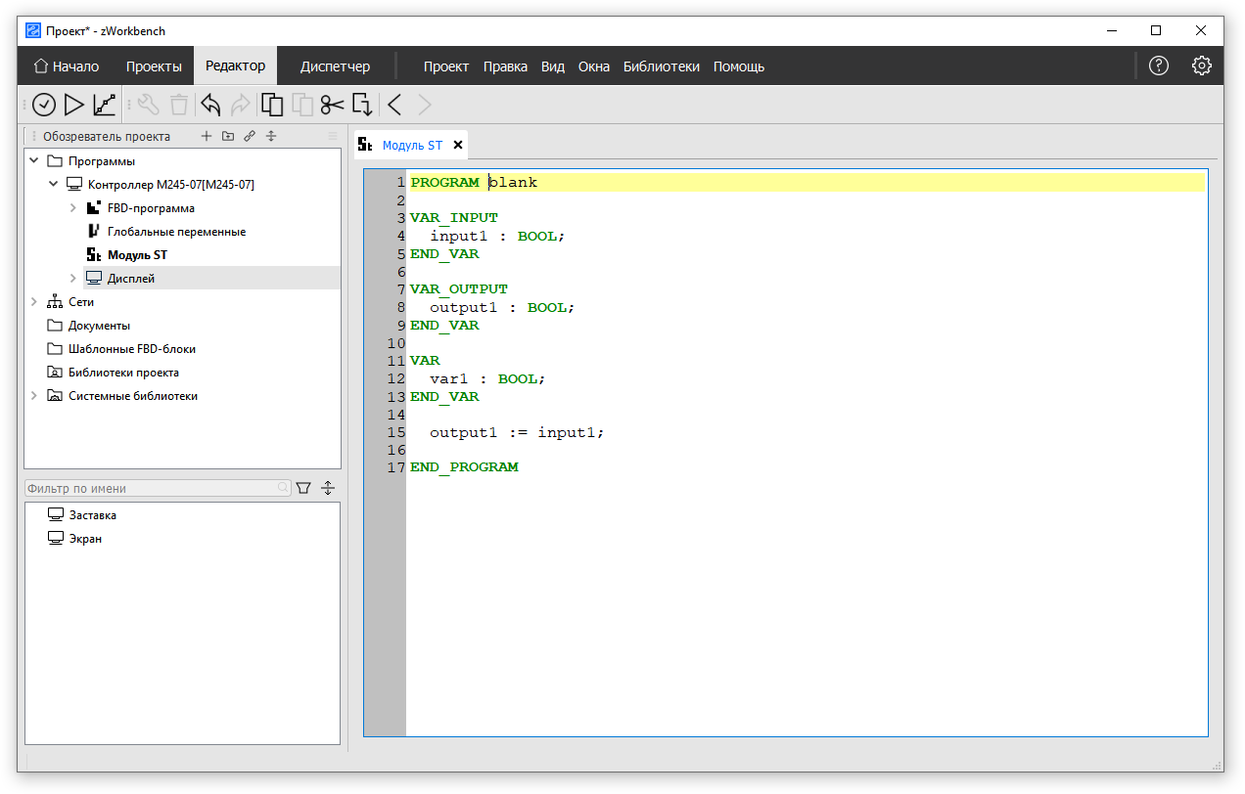
Task: Switch to the Диспетчер tab
Action: point(335,66)
